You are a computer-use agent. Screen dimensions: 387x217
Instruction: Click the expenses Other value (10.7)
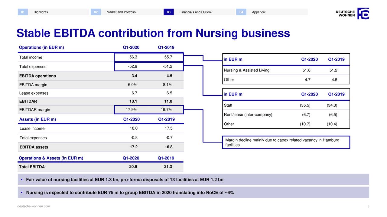305,124
